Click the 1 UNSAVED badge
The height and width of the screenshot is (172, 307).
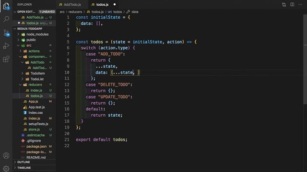47,12
